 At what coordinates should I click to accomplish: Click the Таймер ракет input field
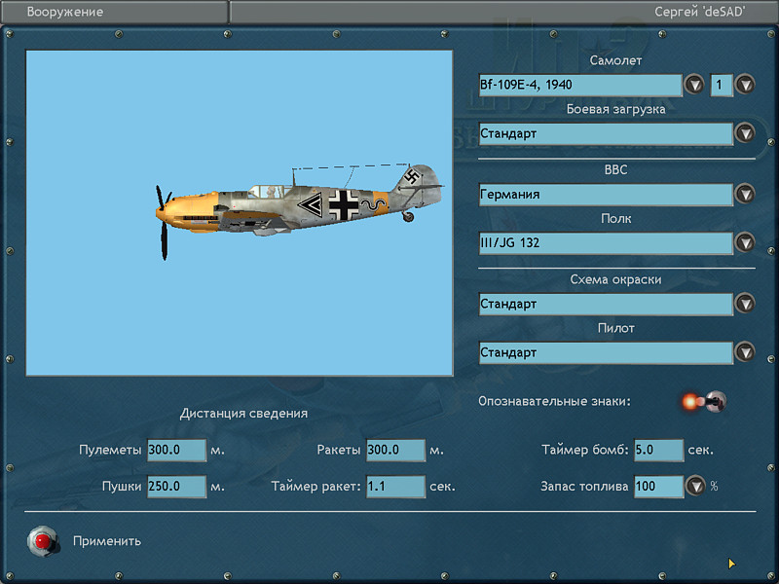coord(395,486)
